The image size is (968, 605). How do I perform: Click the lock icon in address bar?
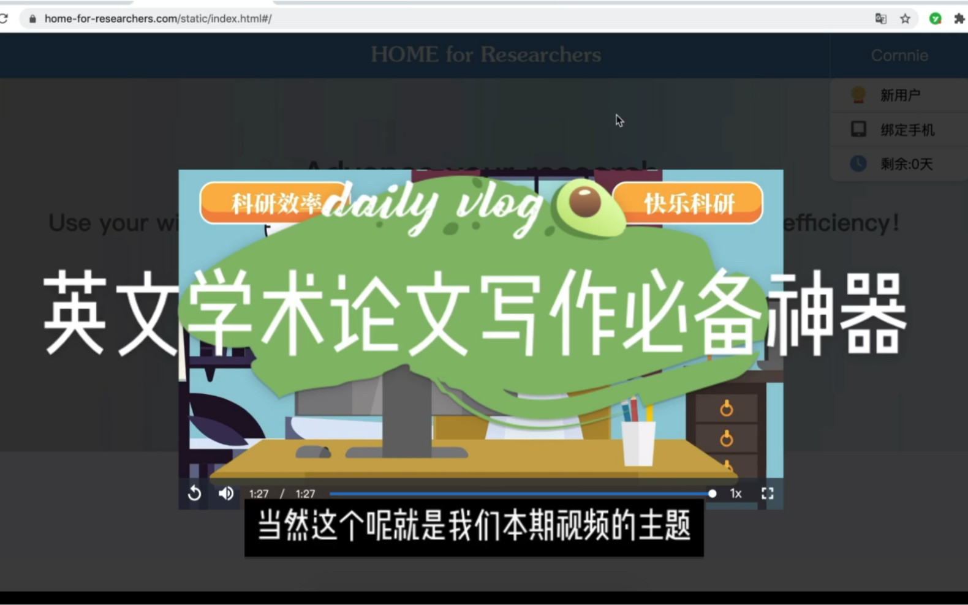pyautogui.click(x=32, y=19)
